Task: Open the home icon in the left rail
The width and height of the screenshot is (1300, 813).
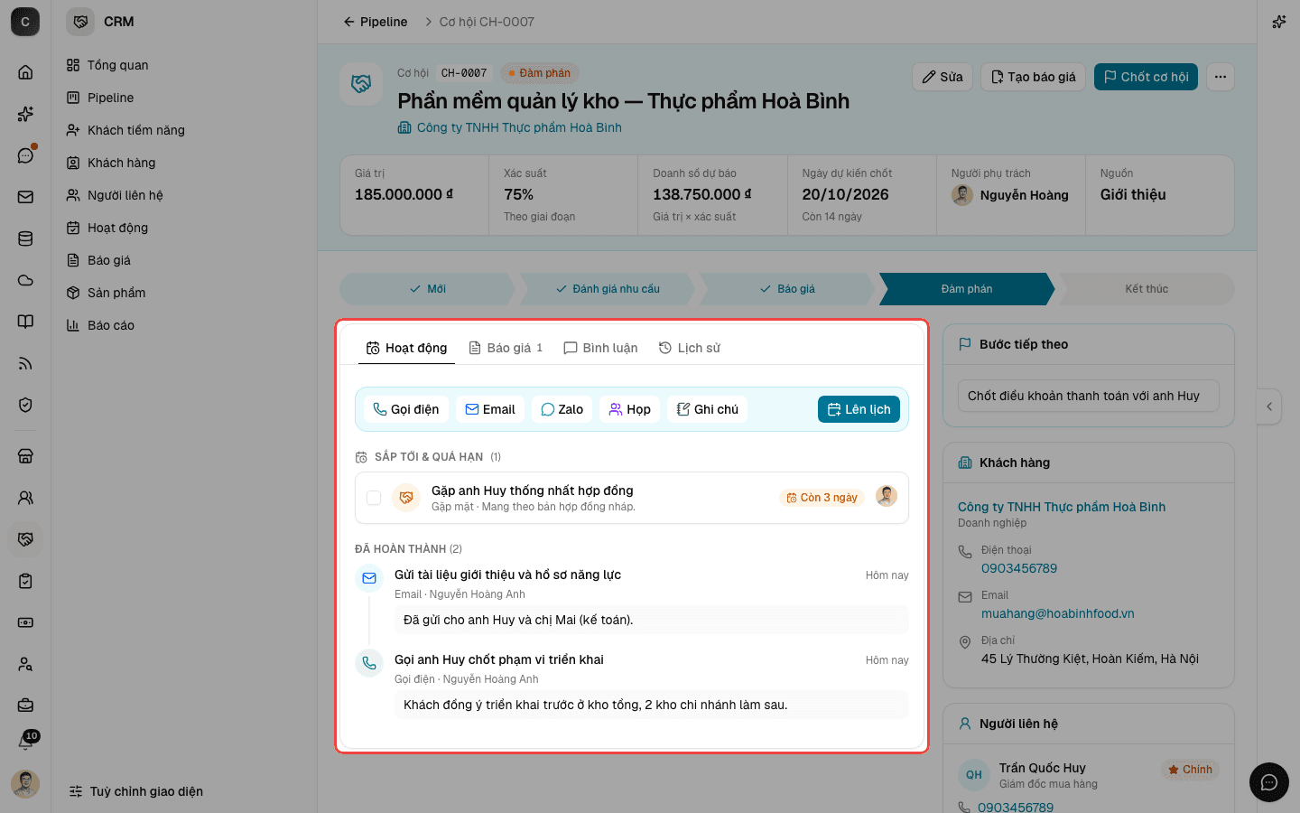Action: point(25,72)
